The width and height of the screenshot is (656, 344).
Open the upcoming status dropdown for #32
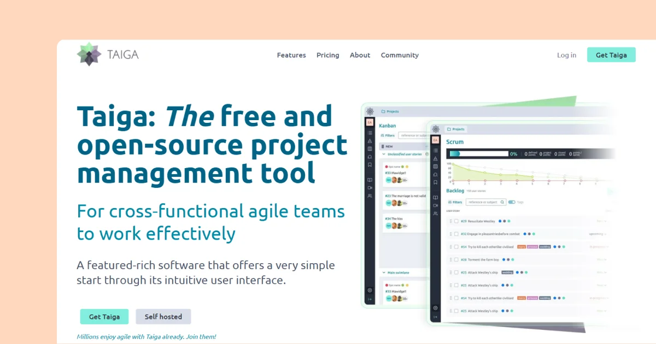tap(597, 234)
